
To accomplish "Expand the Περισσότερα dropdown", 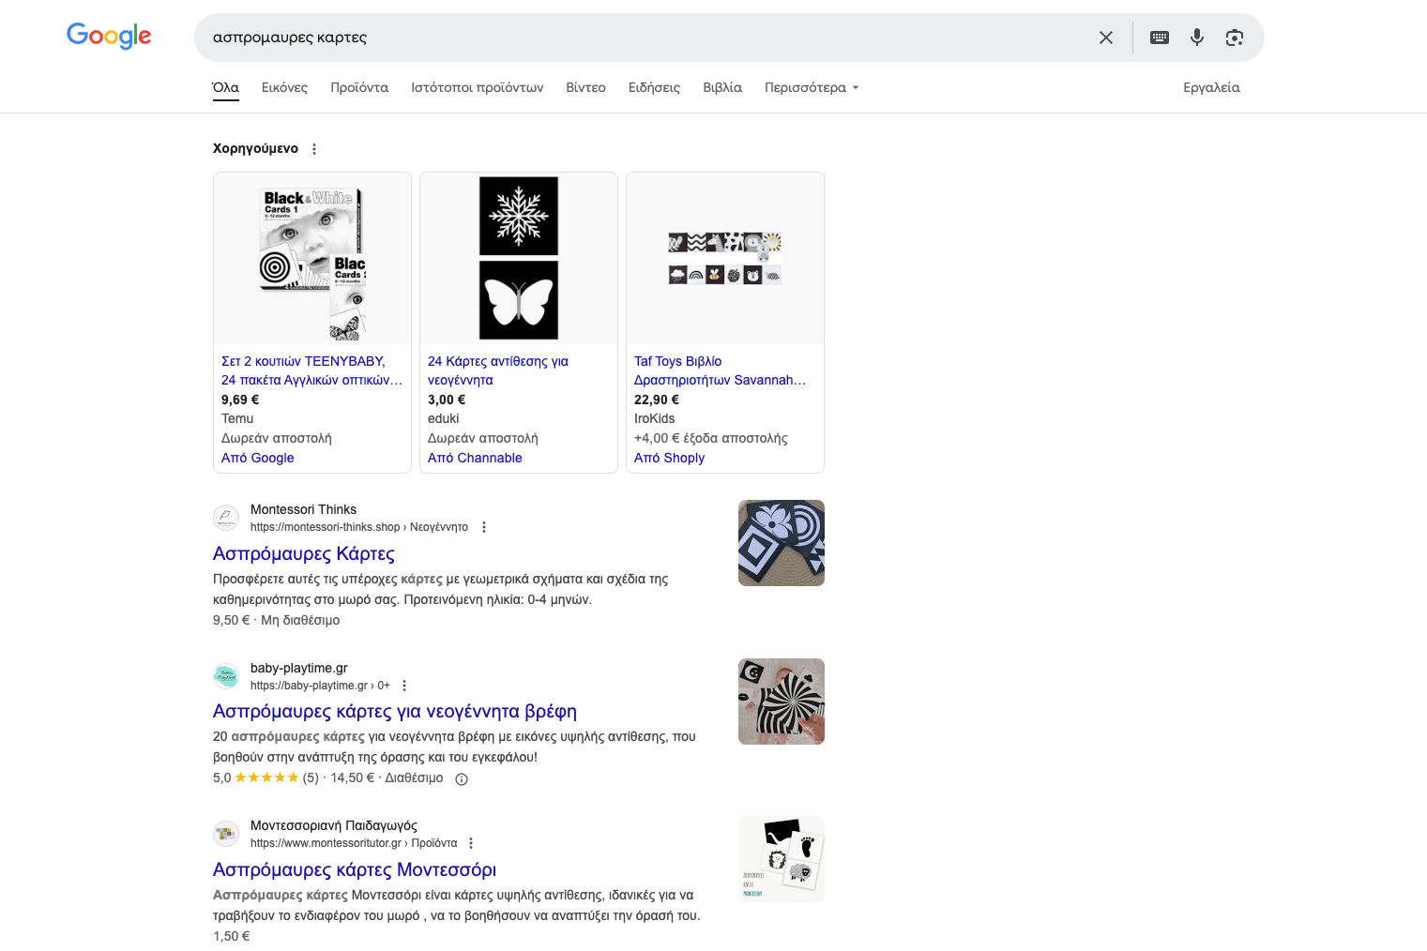I will click(812, 87).
